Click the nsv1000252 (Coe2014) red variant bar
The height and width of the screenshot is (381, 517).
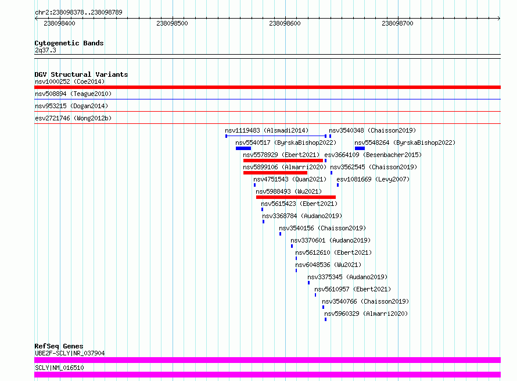pyautogui.click(x=267, y=87)
